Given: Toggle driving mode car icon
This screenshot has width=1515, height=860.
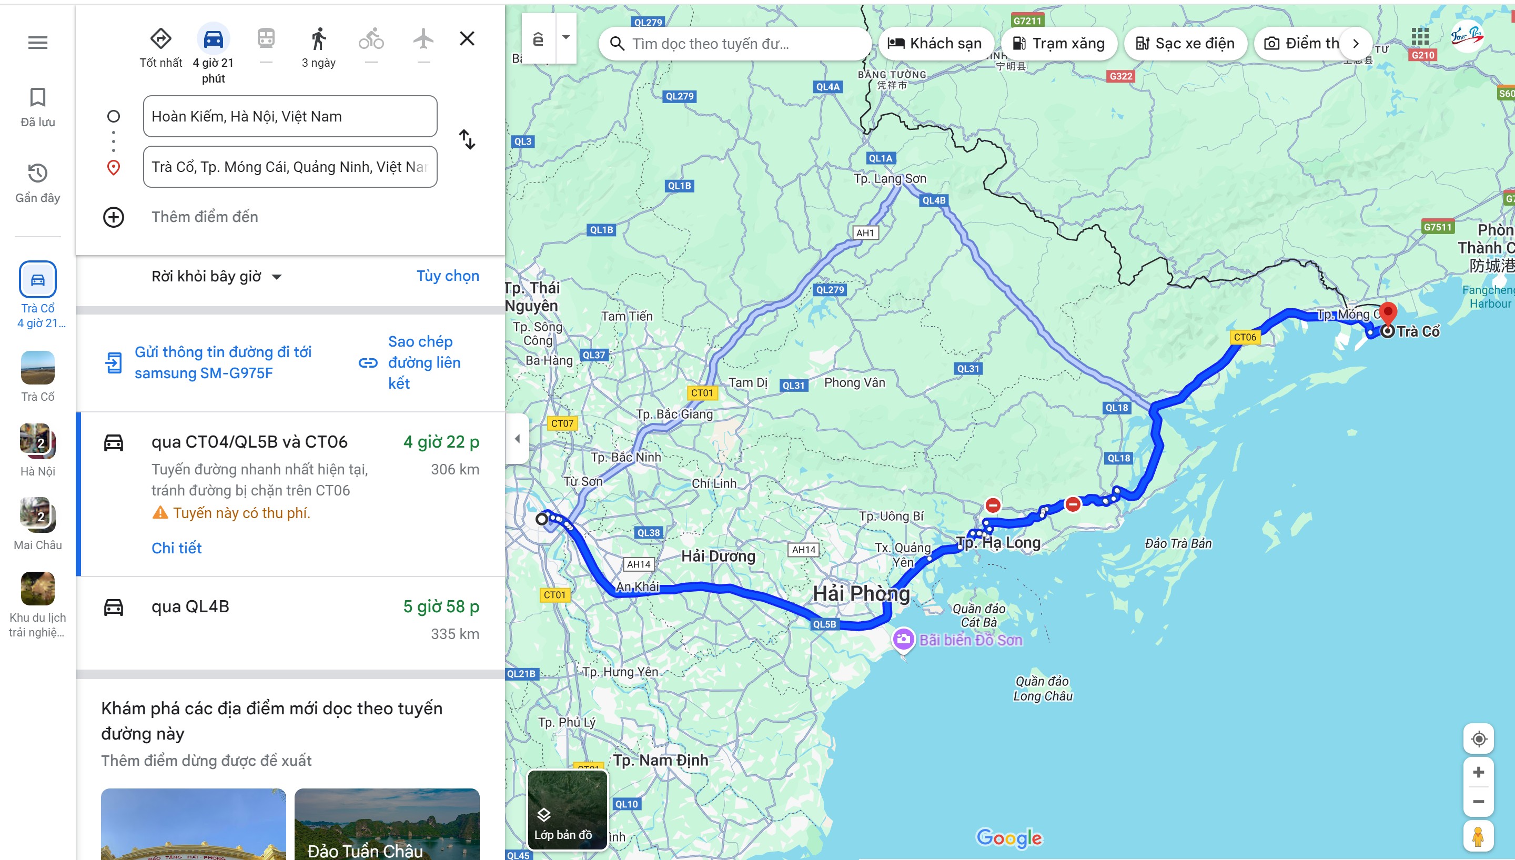Looking at the screenshot, I should click(x=213, y=39).
